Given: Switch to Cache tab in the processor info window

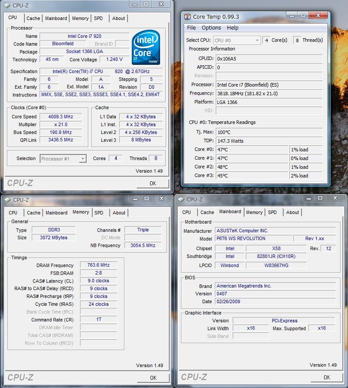Looking at the screenshot, I should click(x=33, y=18).
